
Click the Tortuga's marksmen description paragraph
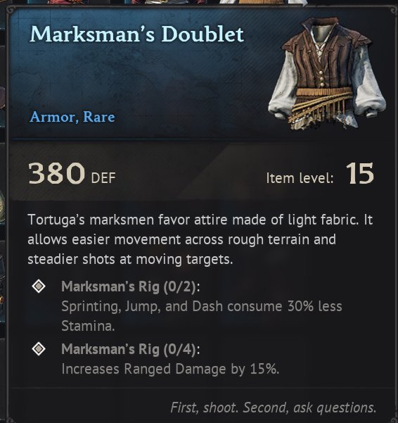[x=200, y=239]
